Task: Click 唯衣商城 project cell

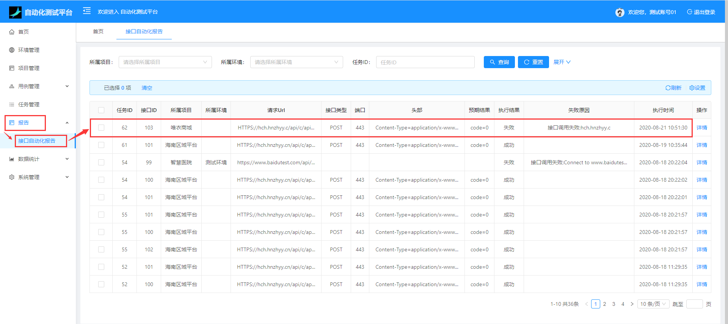Action: coord(181,128)
